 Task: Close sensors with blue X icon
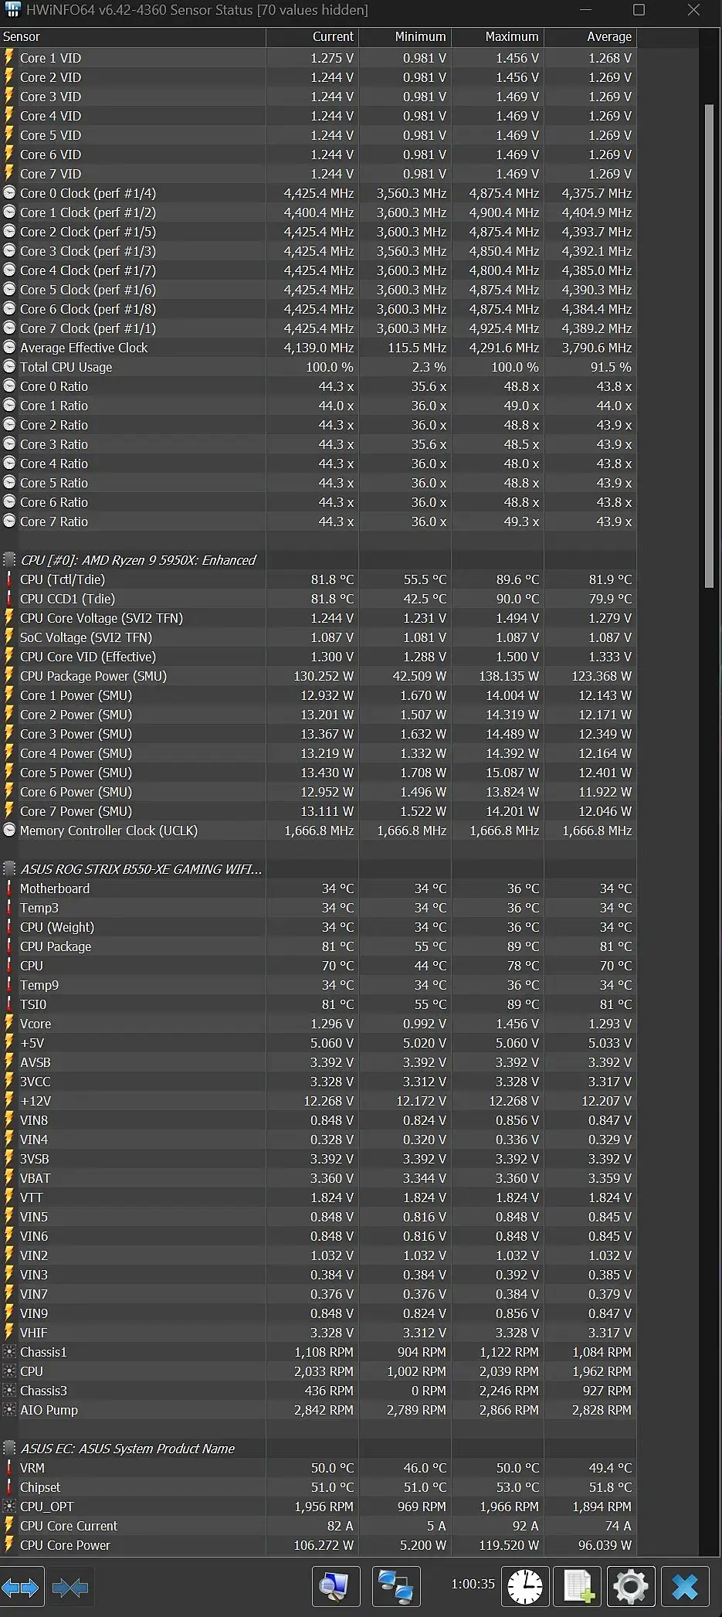(x=684, y=1587)
